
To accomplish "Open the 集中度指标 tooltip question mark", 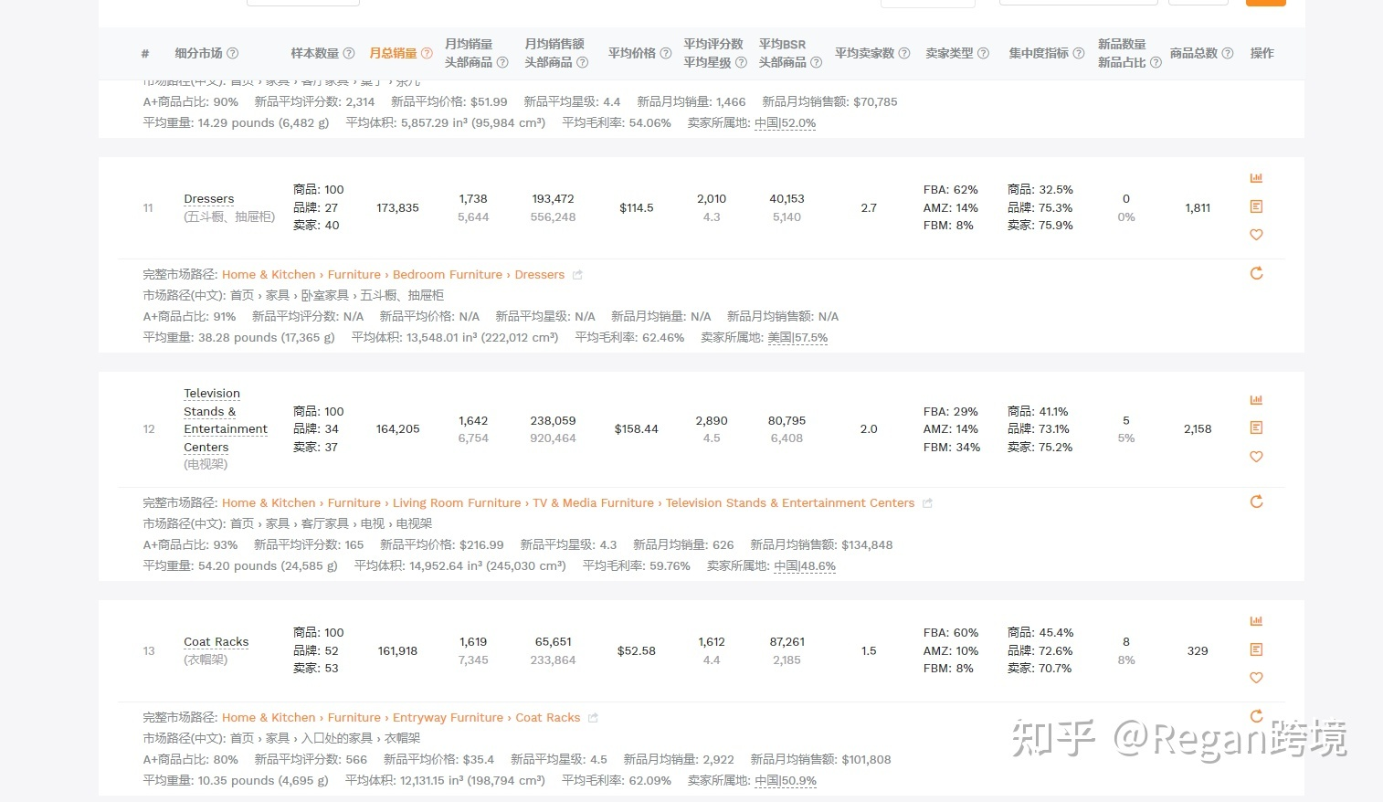I will [1080, 53].
